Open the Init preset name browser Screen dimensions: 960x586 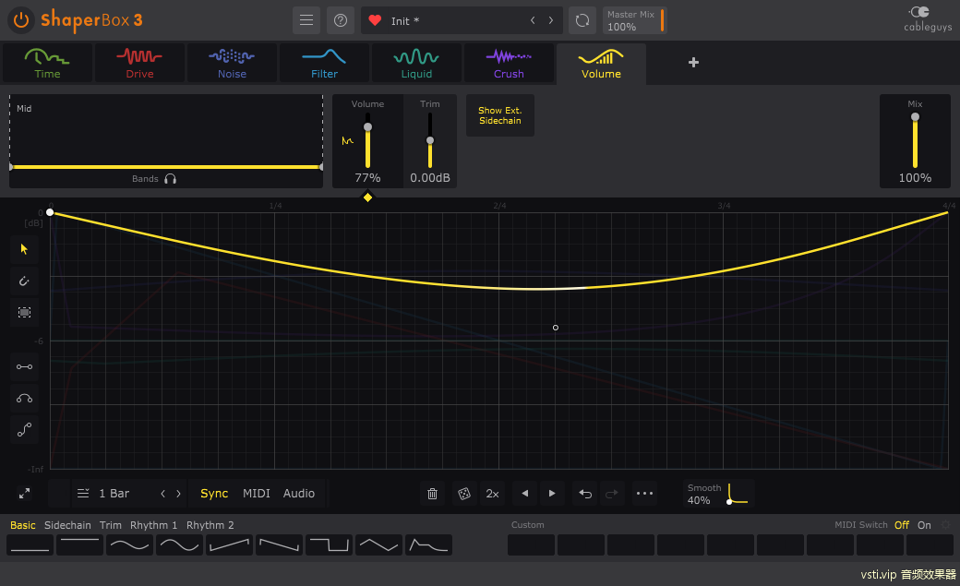tap(405, 21)
